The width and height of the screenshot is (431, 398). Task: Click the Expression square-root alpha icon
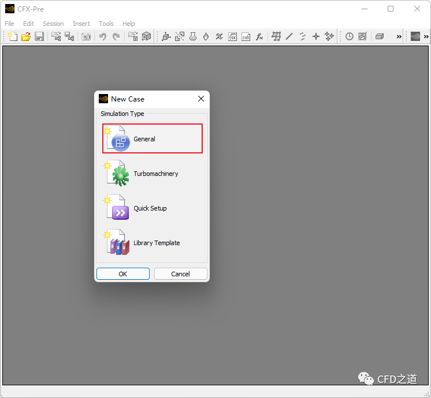tap(232, 36)
